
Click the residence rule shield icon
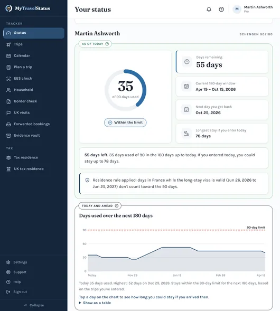point(87,180)
